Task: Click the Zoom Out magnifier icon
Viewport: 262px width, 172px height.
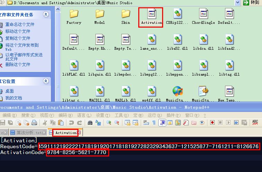Action: coord(116,123)
